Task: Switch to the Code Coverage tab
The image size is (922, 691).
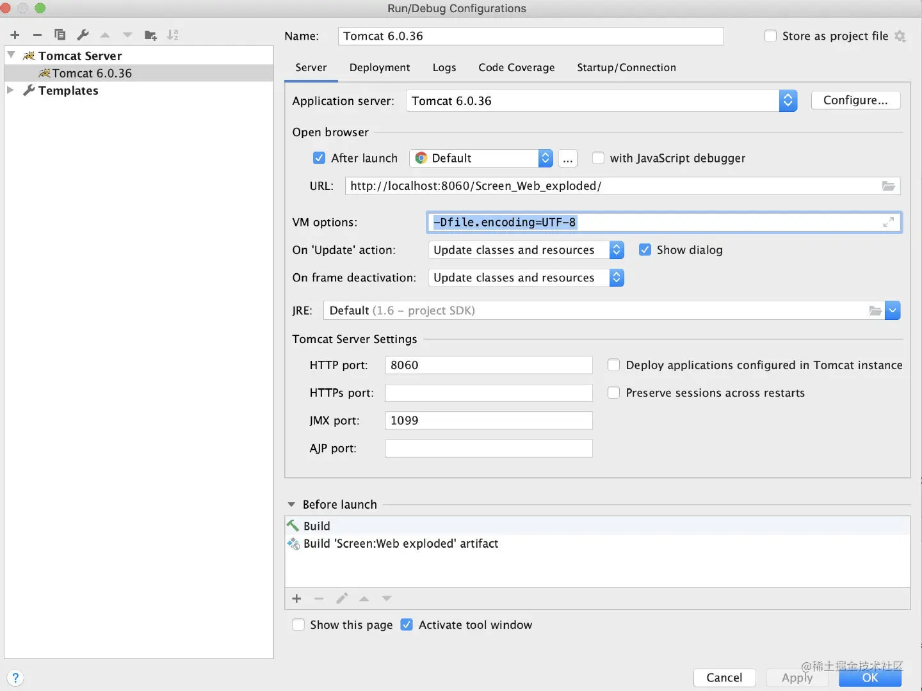Action: click(x=517, y=68)
